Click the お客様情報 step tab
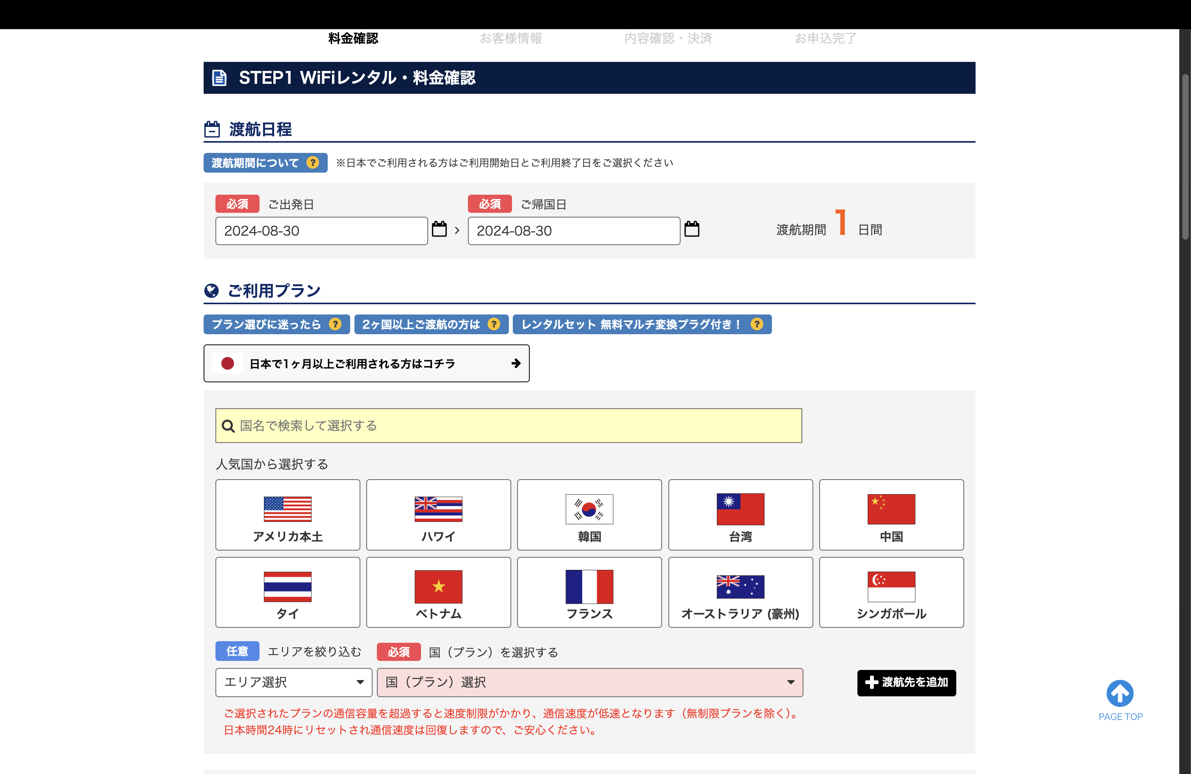1191x774 pixels. pos(511,39)
